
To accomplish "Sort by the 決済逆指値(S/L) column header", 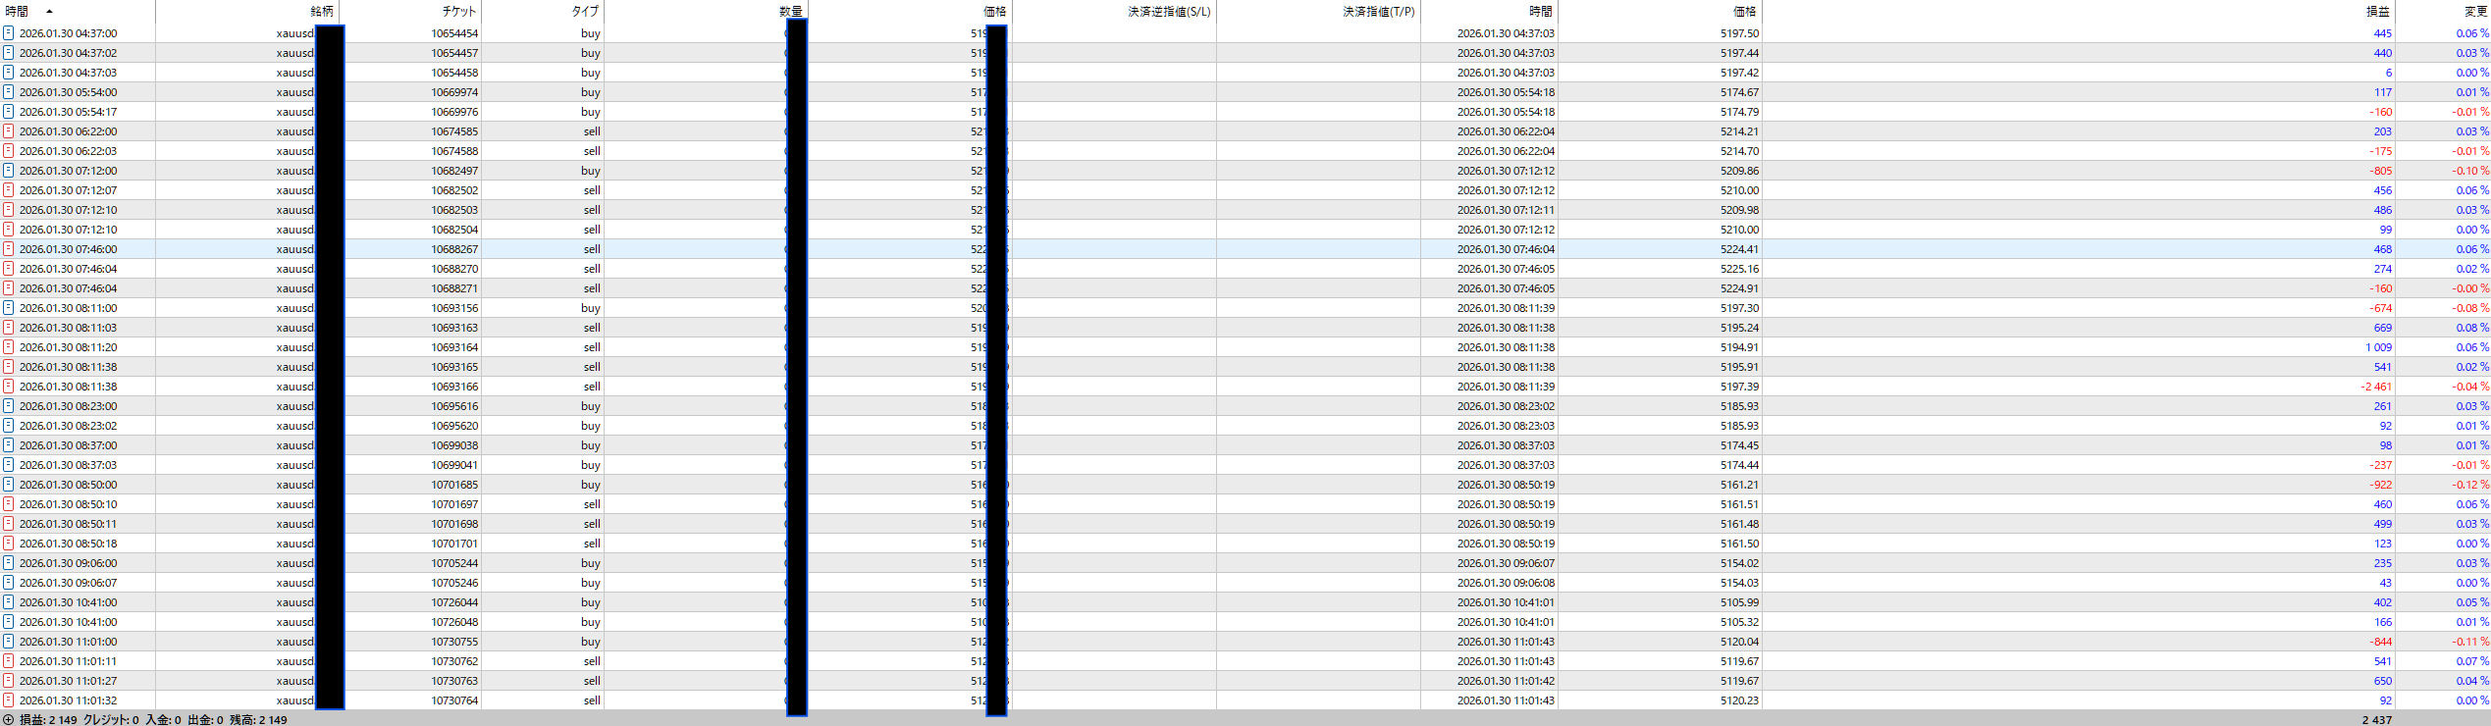I will pyautogui.click(x=1169, y=12).
